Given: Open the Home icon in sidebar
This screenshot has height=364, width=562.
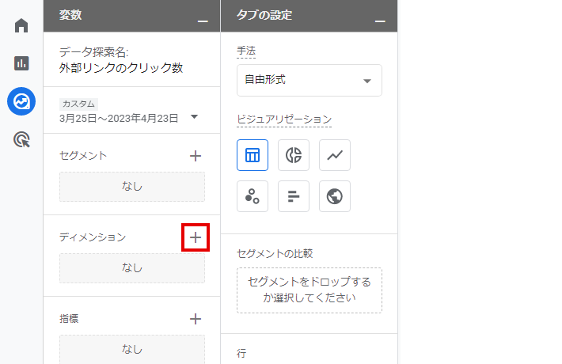Looking at the screenshot, I should tap(21, 25).
